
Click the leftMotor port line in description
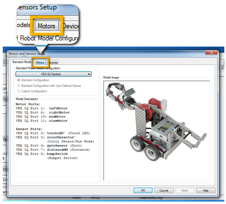click(42, 108)
